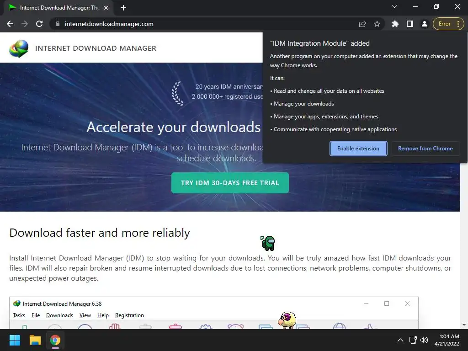Open the Help menu in IDM screenshot
The width and height of the screenshot is (468, 351).
(x=103, y=315)
